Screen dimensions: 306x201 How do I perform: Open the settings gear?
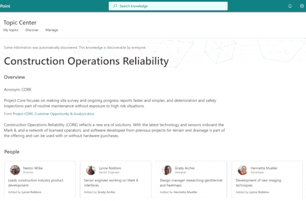pos(302,6)
